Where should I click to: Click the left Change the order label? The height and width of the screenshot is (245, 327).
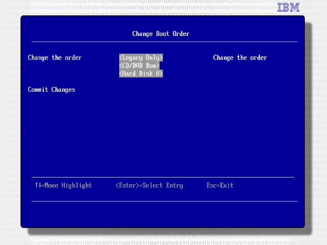coord(55,58)
